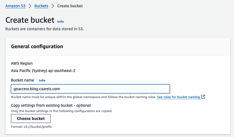Open Info beside the Create bucket heading
Image resolution: width=234 pixels, height=137 pixels.
[x=60, y=21]
